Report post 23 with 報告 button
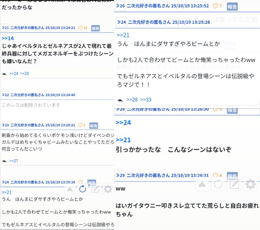 coord(94,126)
